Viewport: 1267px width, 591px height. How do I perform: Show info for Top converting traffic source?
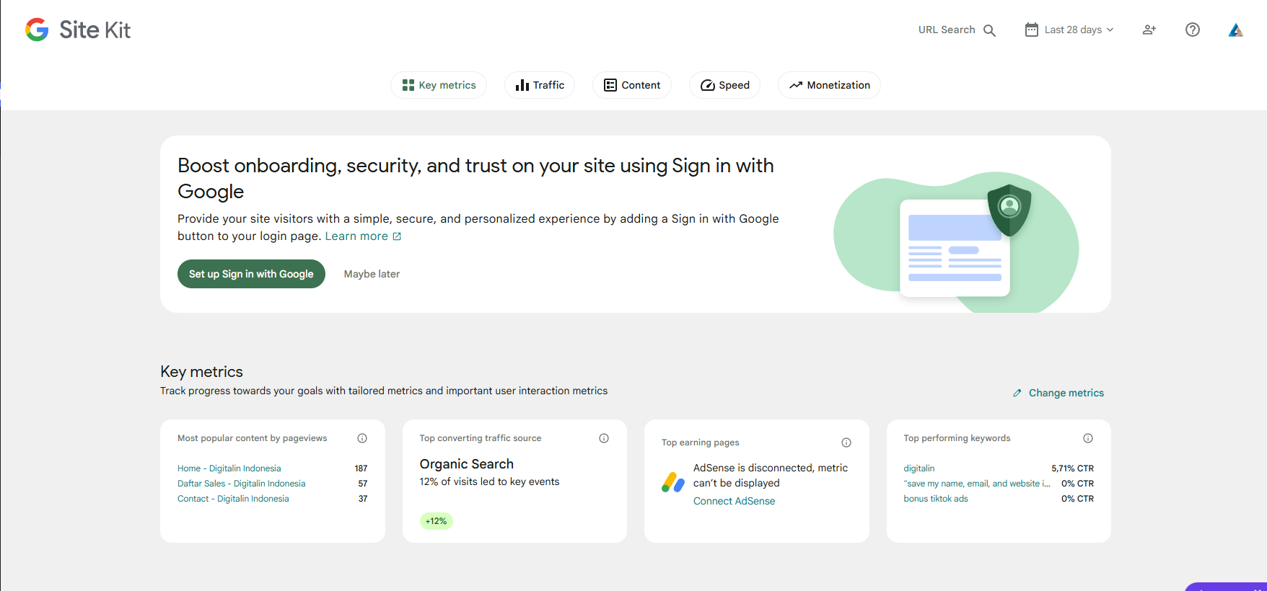tap(604, 438)
